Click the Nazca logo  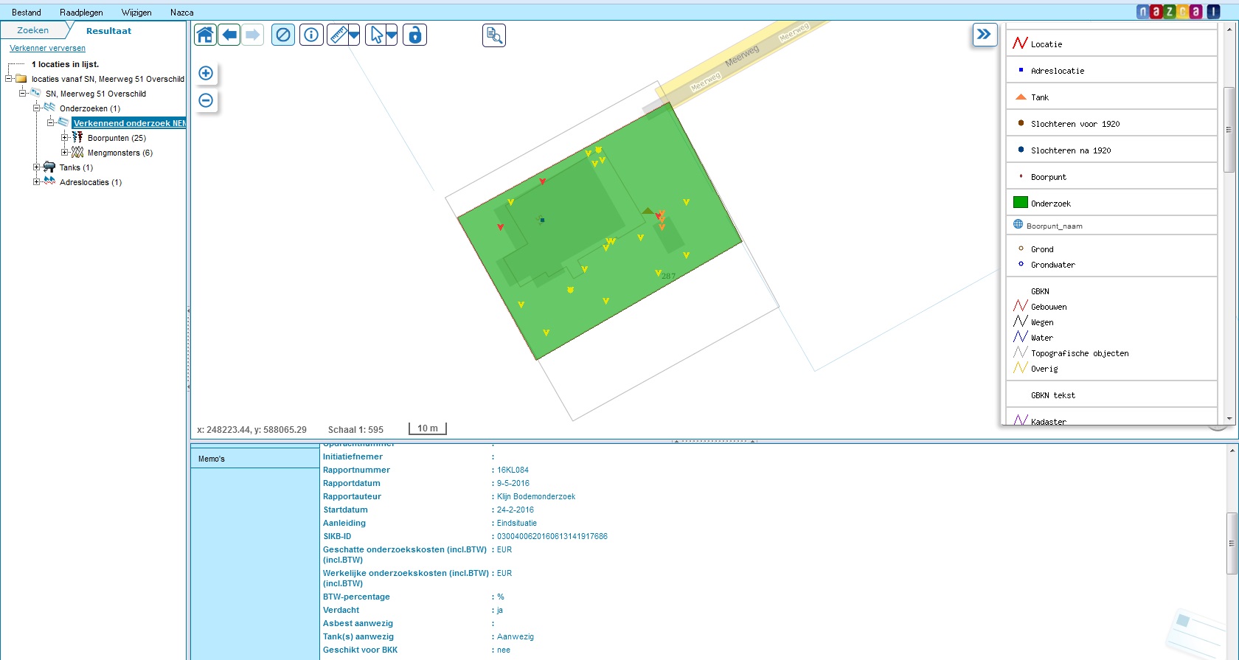click(1178, 12)
